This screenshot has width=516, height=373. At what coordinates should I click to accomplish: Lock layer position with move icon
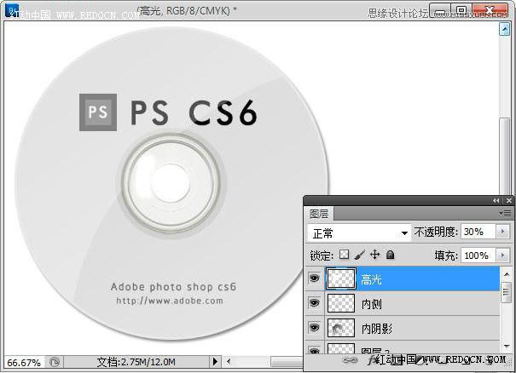(374, 255)
